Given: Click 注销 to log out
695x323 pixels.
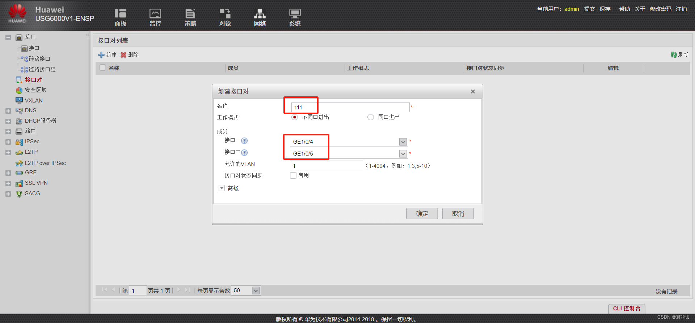Looking at the screenshot, I should point(681,9).
